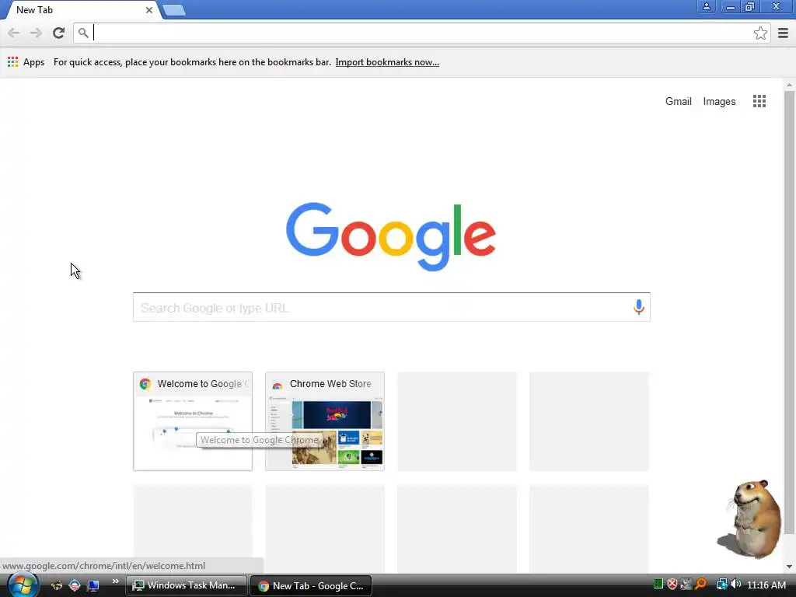Click the hamster desktop mascot
Viewport: 796px width, 597px height.
pos(750,518)
